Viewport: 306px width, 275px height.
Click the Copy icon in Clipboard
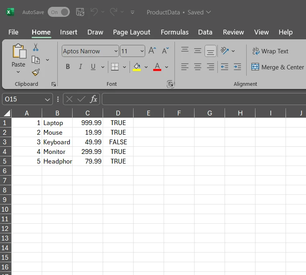36,60
